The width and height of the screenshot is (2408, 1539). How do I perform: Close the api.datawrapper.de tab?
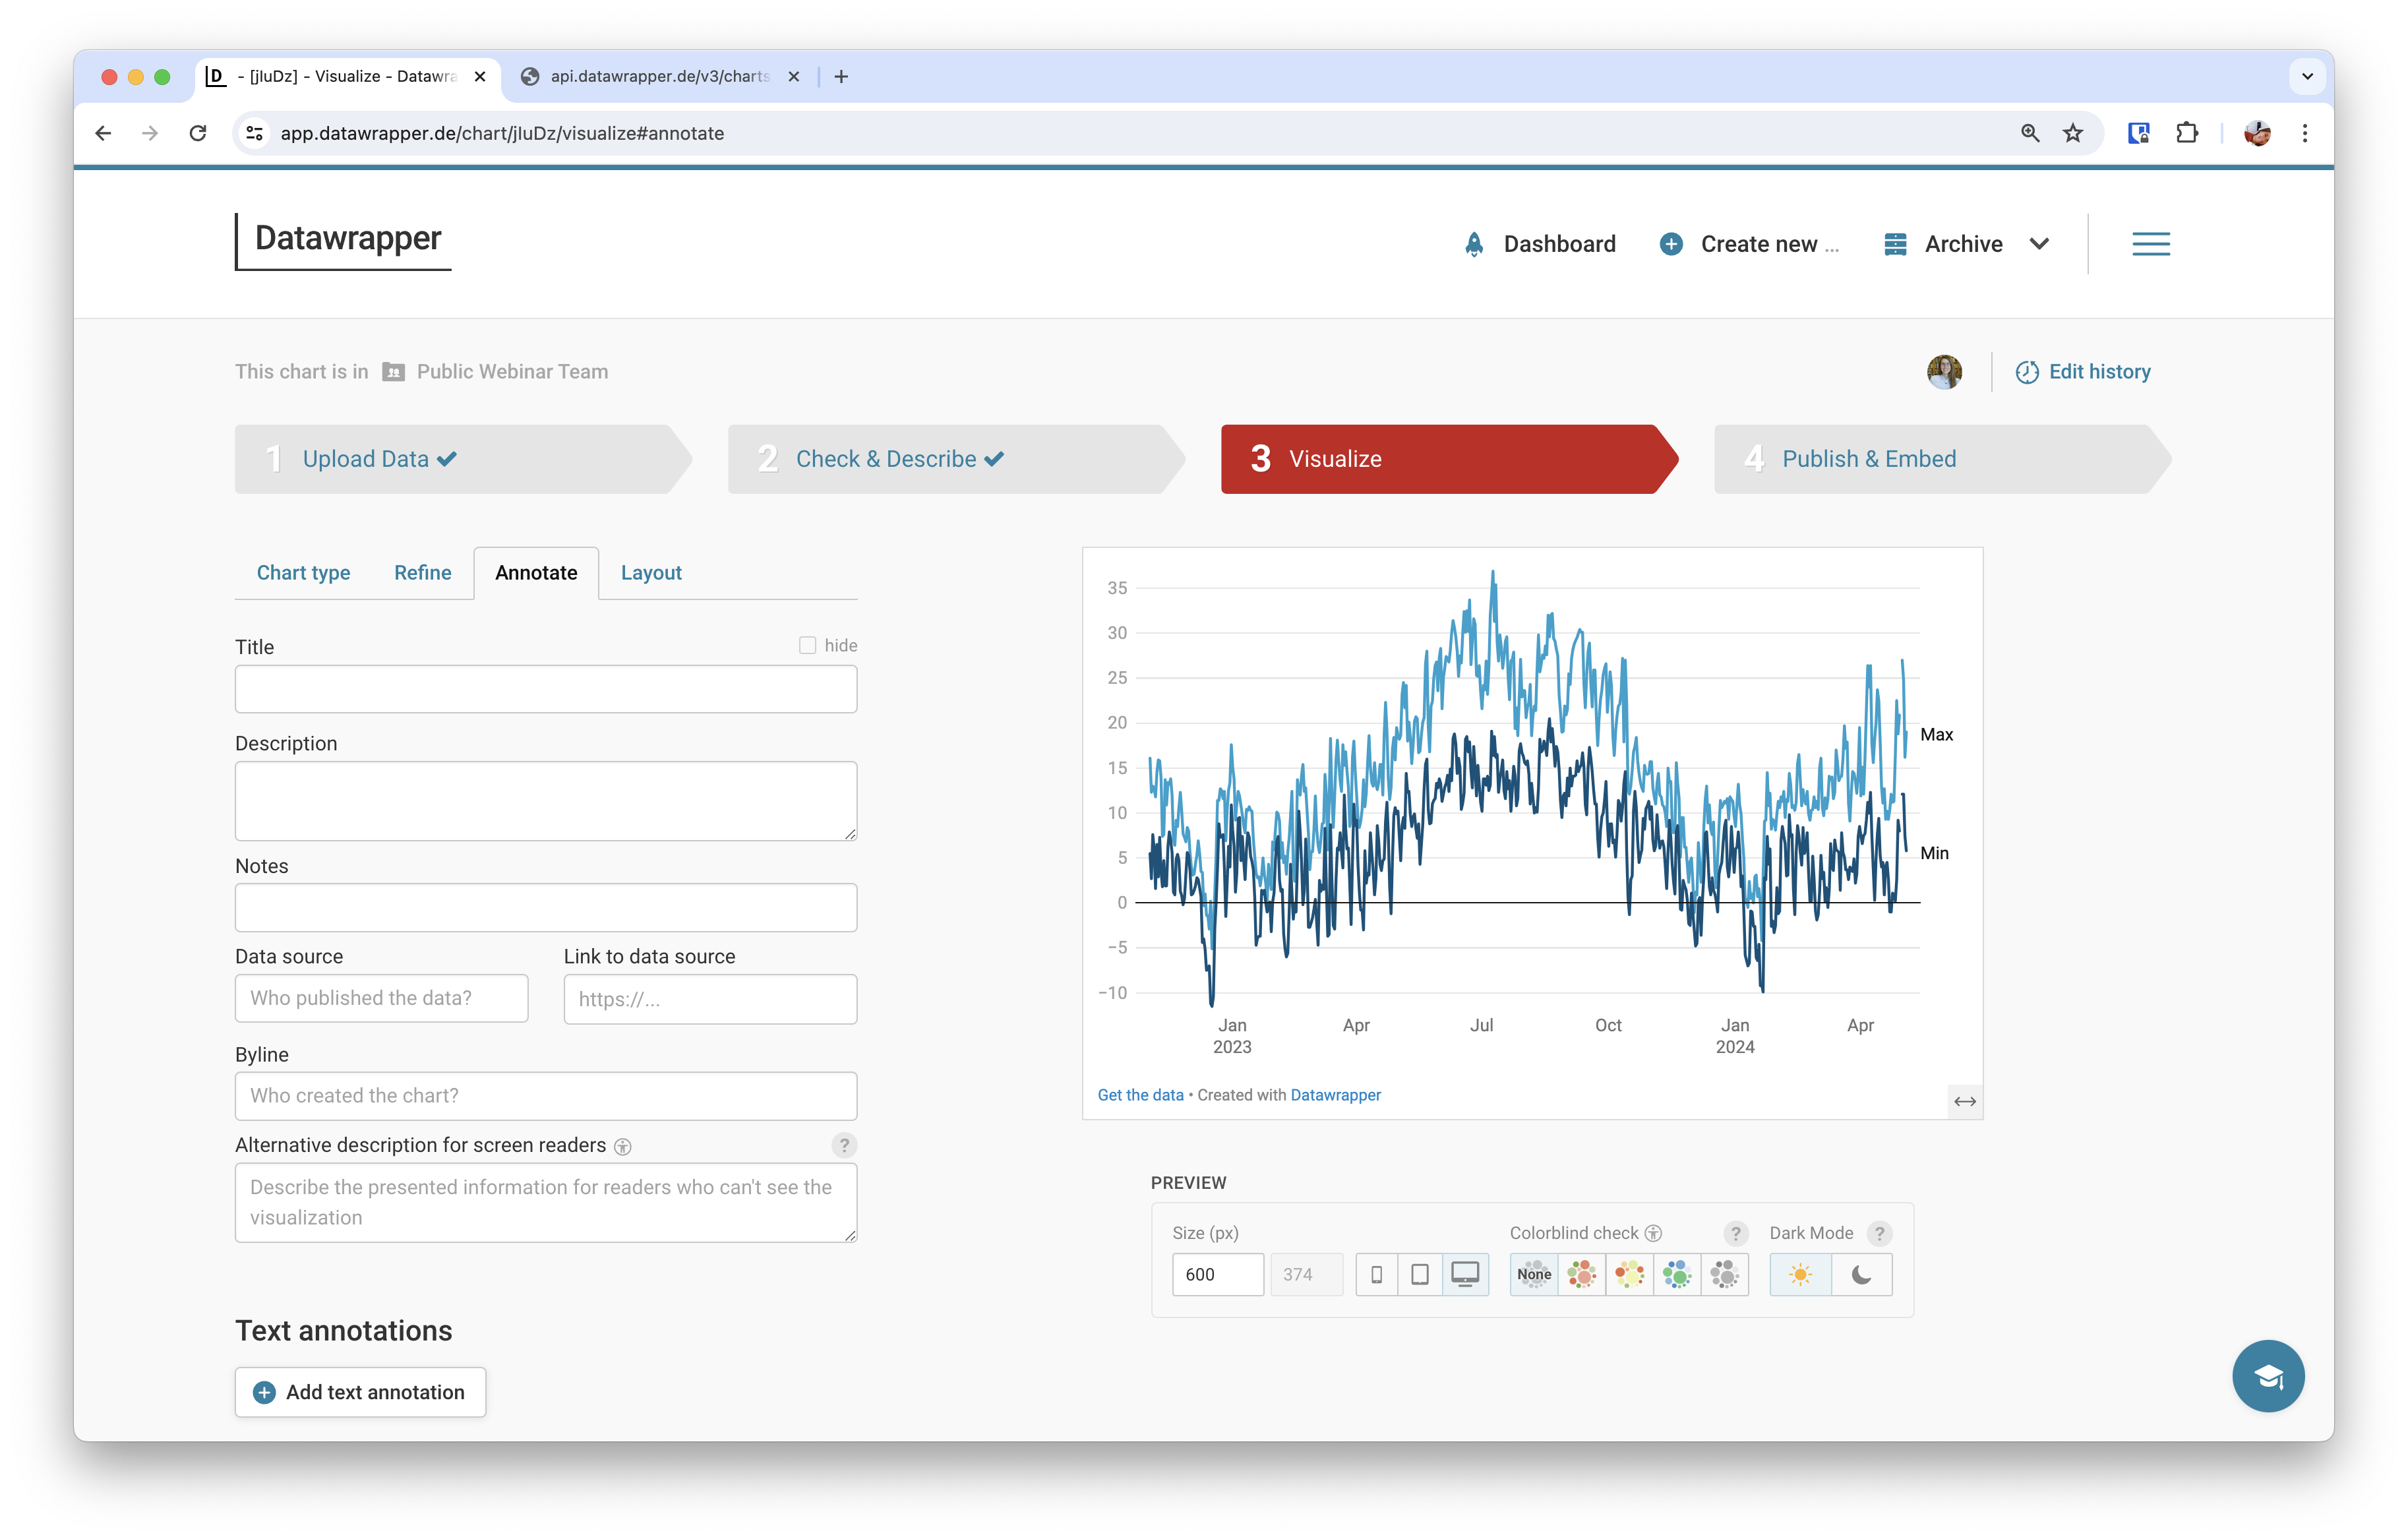coord(794,76)
